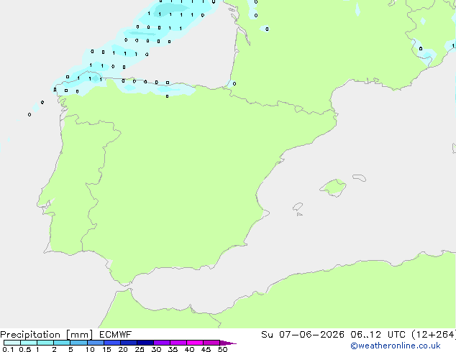Select the 25–30 mm navy legend swatch

point(145,343)
